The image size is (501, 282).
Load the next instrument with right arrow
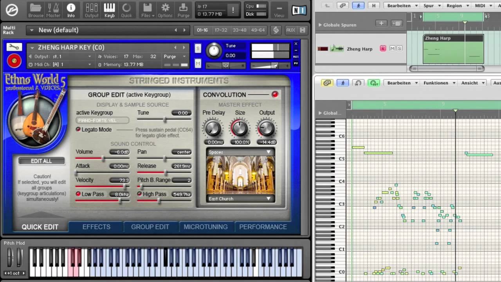tap(184, 47)
